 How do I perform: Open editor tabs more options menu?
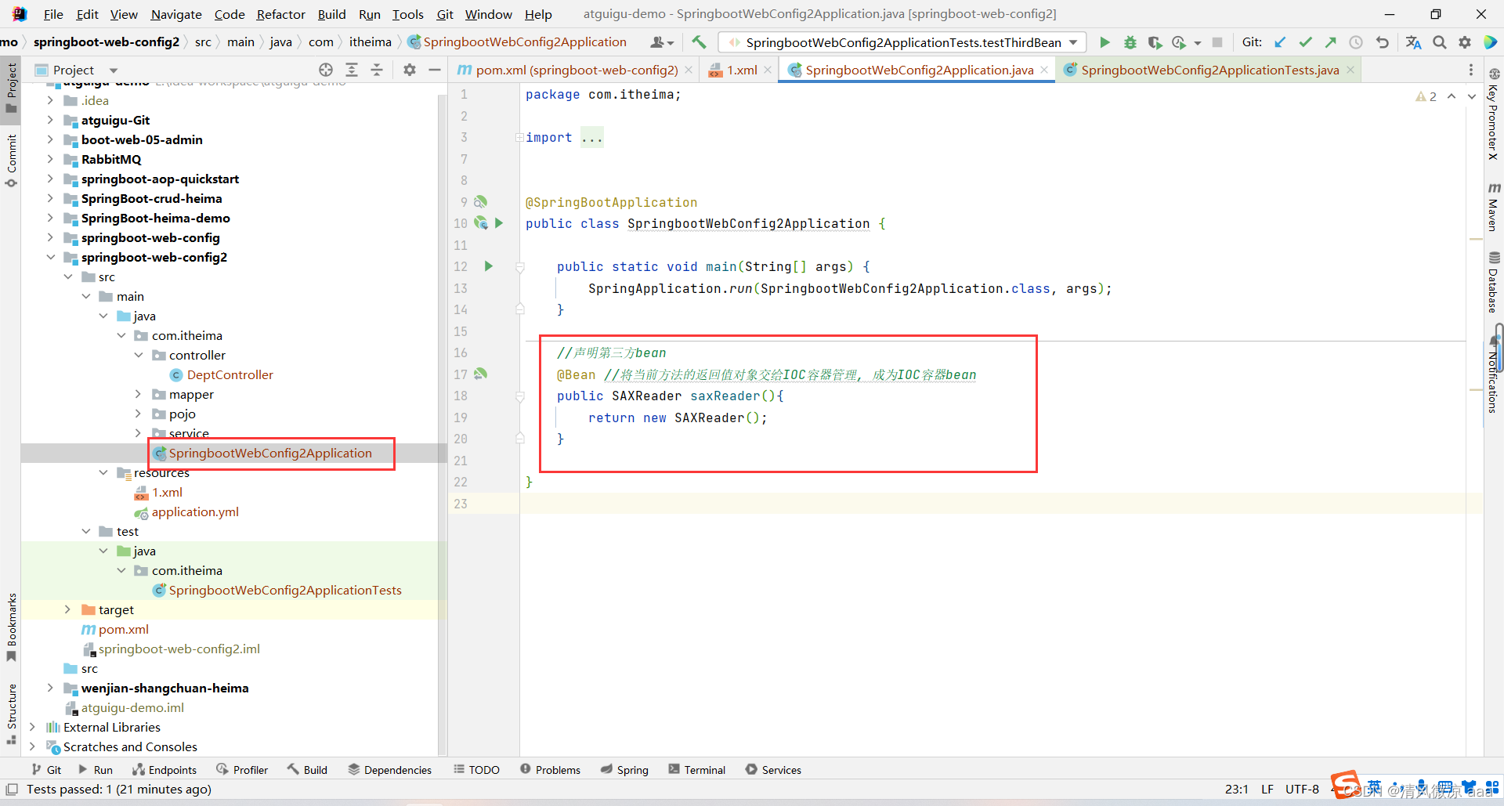click(1470, 70)
